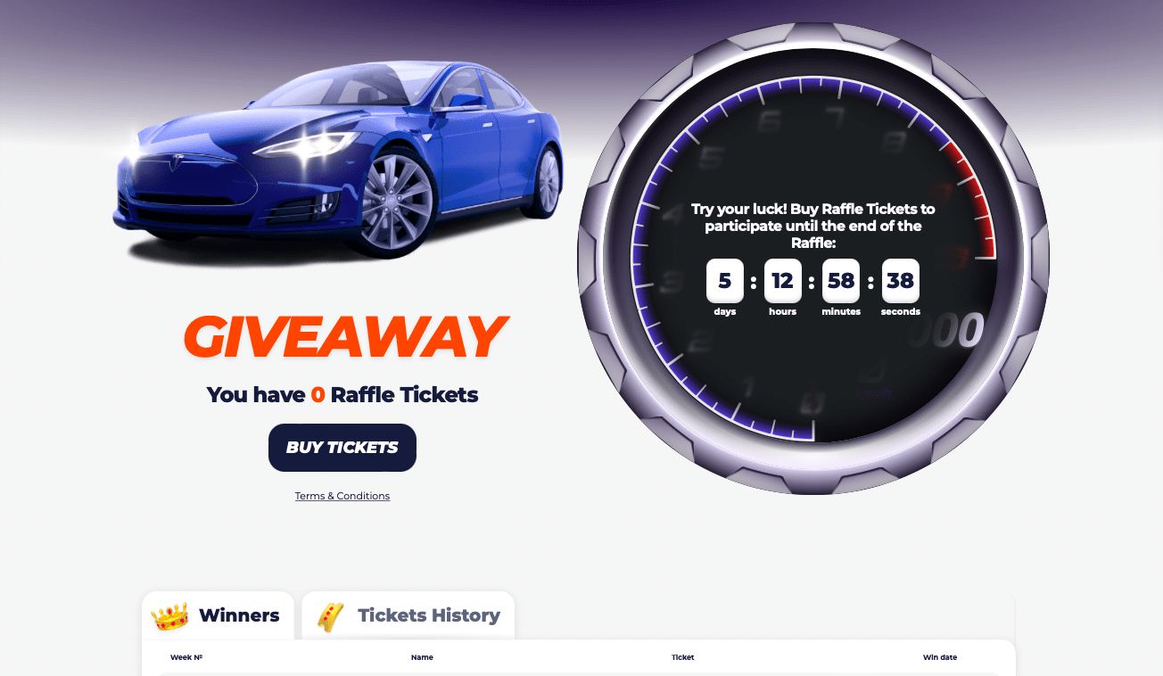Open the Terms & Conditions link
1163x676 pixels.
point(342,496)
